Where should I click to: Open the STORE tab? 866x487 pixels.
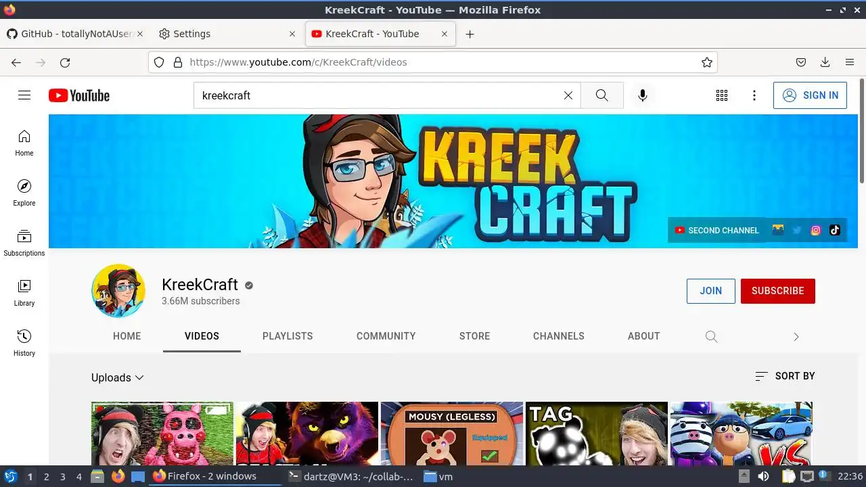click(x=475, y=336)
